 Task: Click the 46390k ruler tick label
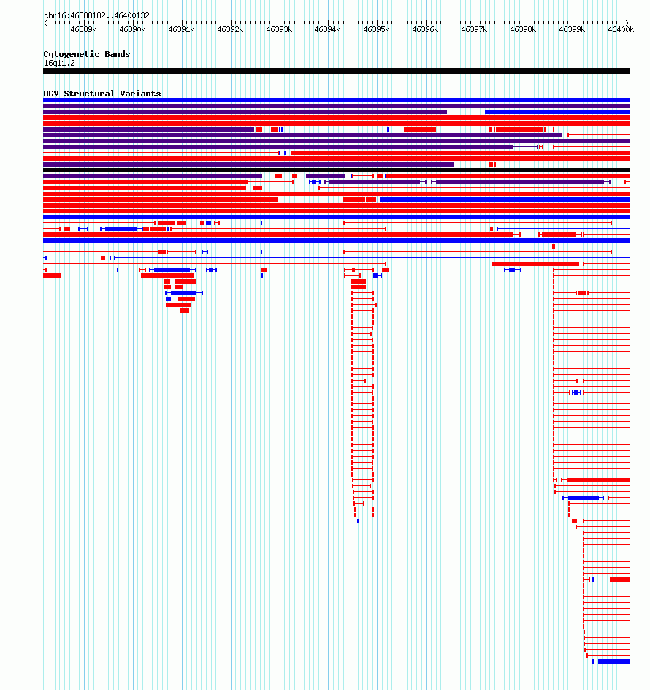[x=132, y=29]
